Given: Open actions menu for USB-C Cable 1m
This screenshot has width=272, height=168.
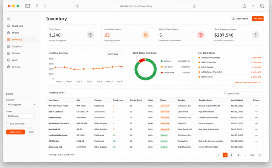Looking at the screenshot, I should coord(256,112).
